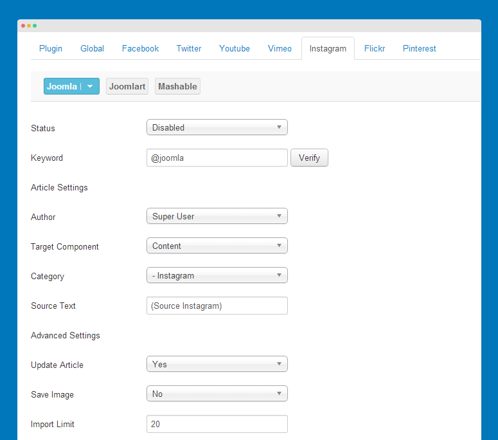
Task: Open the Status dropdown showing Disabled
Action: click(x=217, y=127)
